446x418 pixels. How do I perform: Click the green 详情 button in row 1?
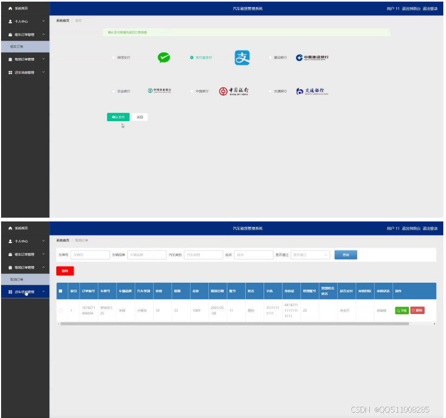(x=402, y=310)
